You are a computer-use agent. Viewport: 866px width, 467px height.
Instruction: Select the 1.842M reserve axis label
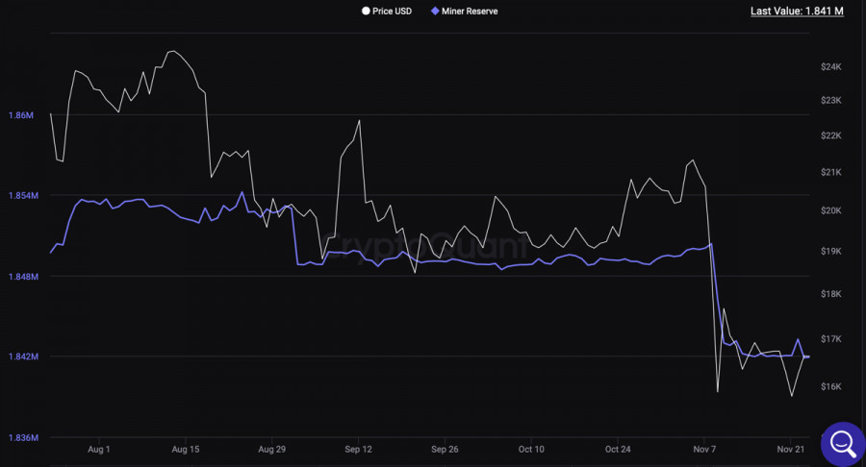[x=21, y=357]
